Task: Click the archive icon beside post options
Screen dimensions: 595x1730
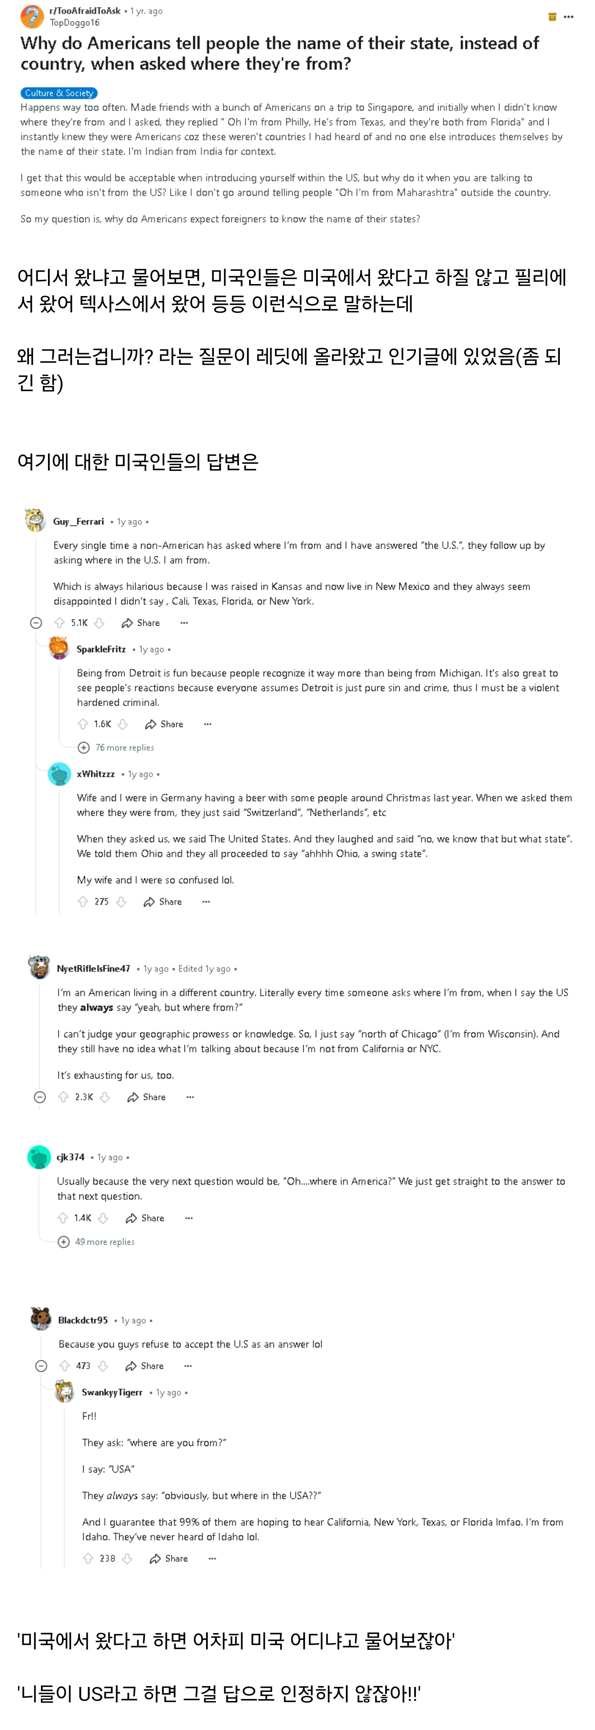Action: 552,17
